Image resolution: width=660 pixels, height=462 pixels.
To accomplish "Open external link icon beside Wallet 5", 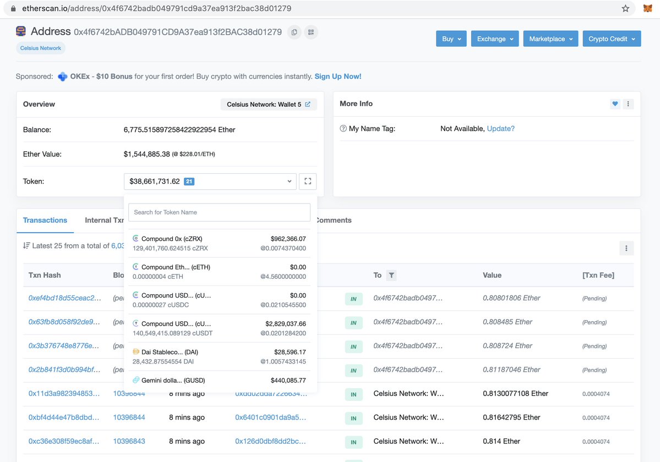I will click(308, 105).
